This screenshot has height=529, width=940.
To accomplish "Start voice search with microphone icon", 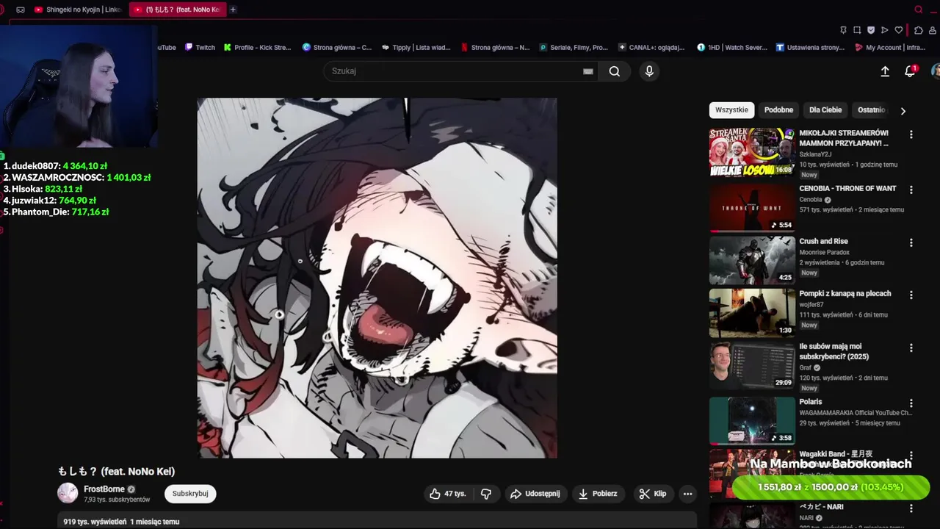I will tap(649, 71).
